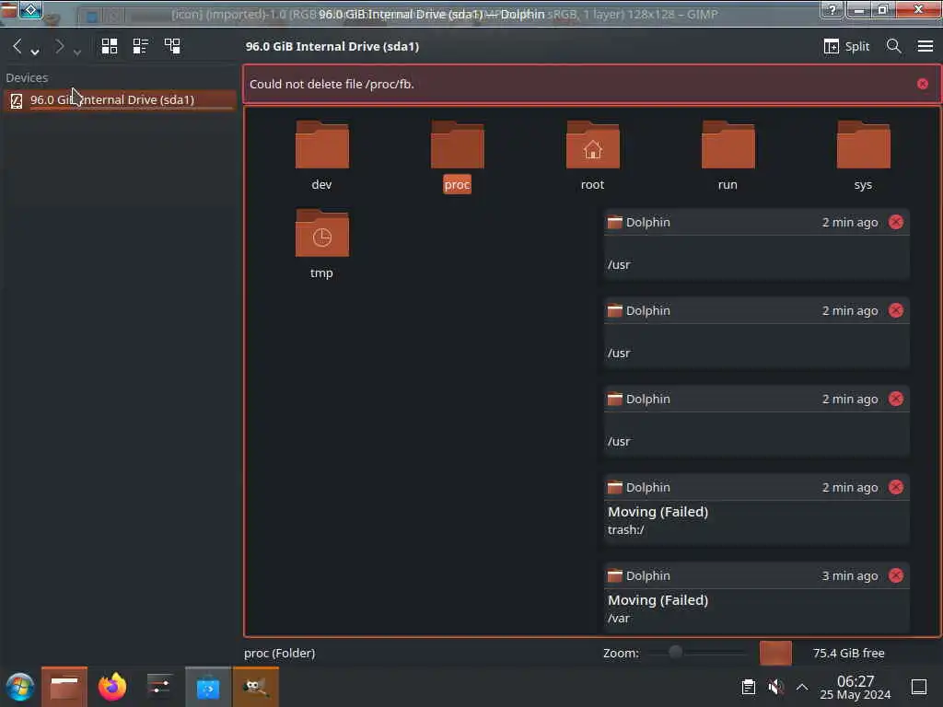The height and width of the screenshot is (707, 943).
Task: Toggle Split view
Action: click(x=846, y=46)
